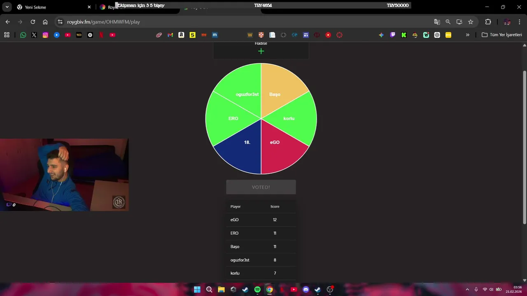Open the yellow S bookmark

[192, 35]
